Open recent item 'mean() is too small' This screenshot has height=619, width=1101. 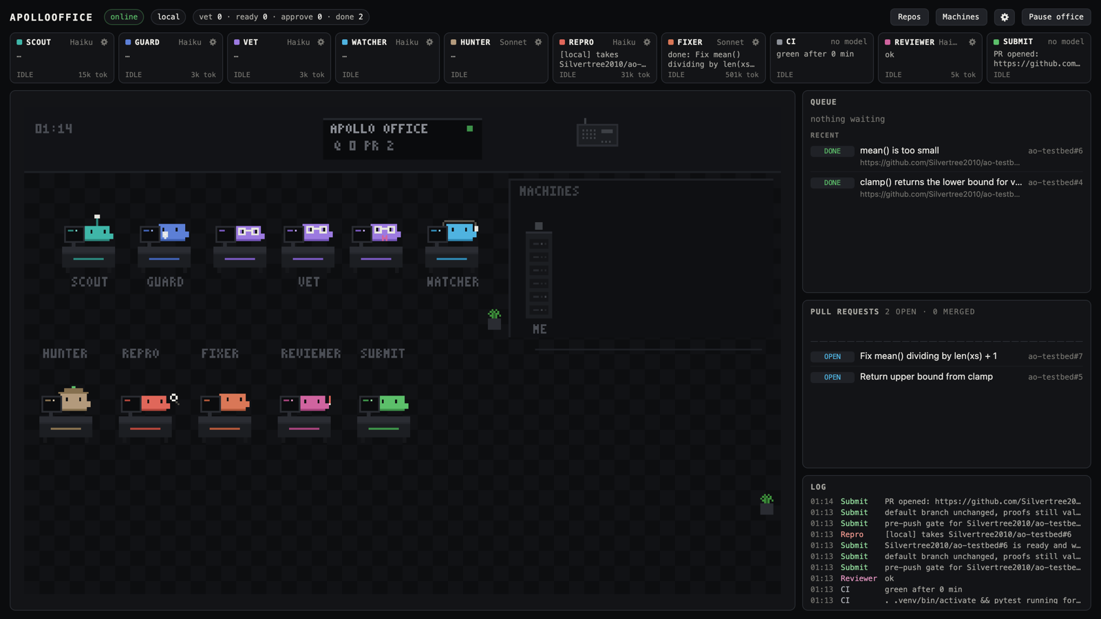click(x=946, y=156)
